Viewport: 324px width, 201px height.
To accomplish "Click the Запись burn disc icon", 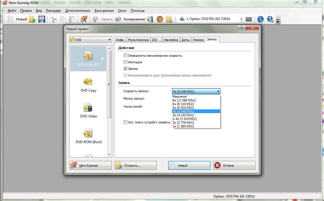I will [96, 19].
